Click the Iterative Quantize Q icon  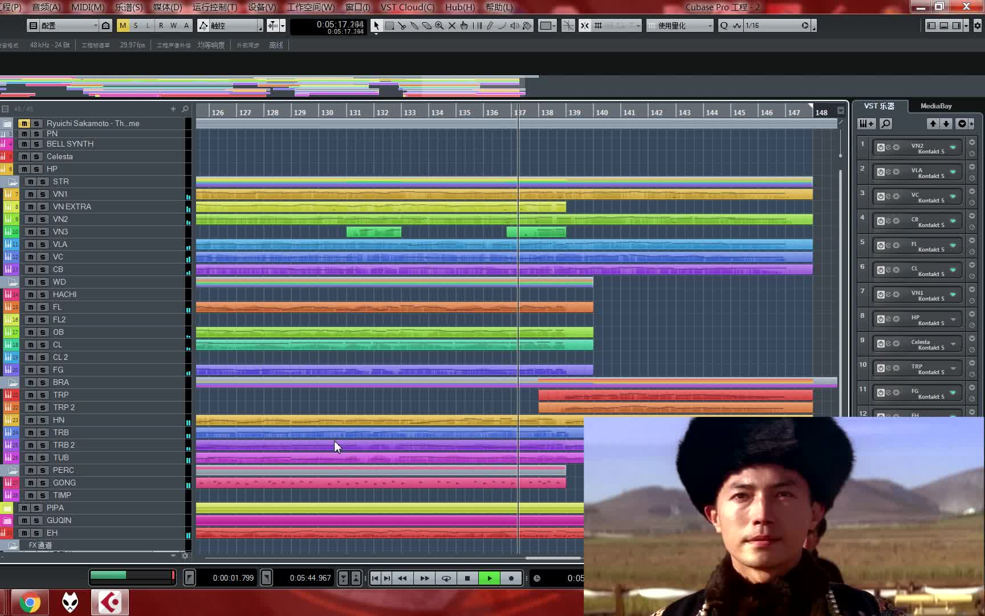[x=724, y=26]
